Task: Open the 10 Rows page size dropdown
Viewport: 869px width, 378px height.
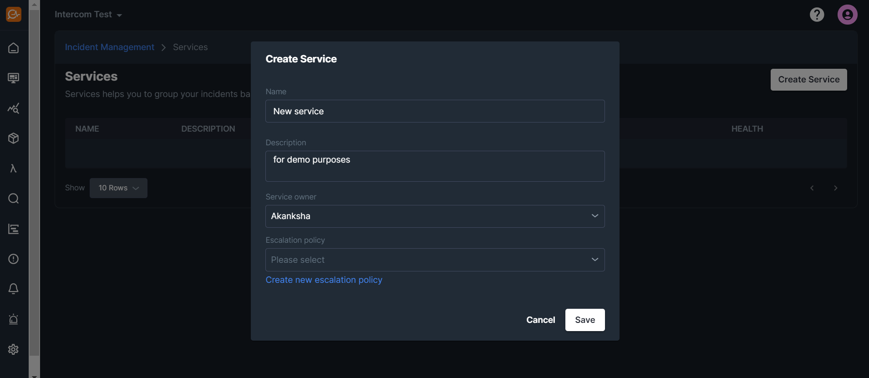Action: [118, 188]
